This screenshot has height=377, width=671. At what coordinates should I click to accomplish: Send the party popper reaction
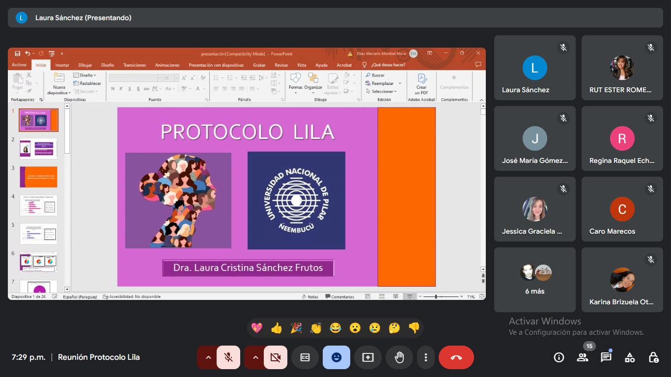(296, 328)
